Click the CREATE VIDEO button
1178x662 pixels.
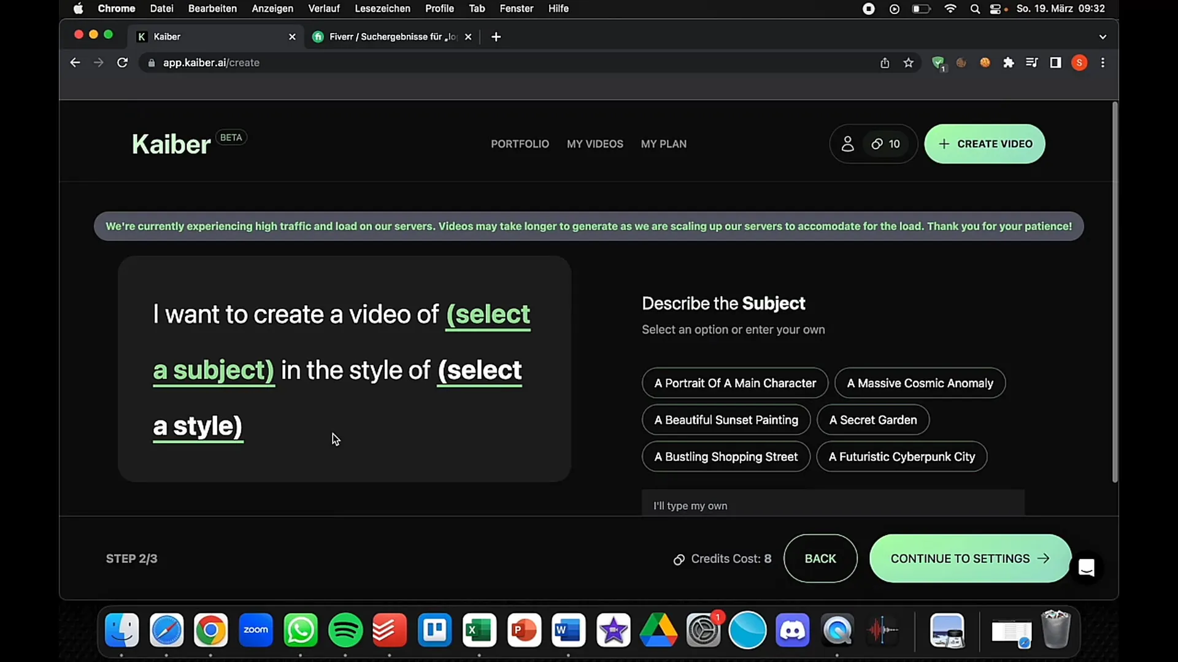tap(985, 144)
